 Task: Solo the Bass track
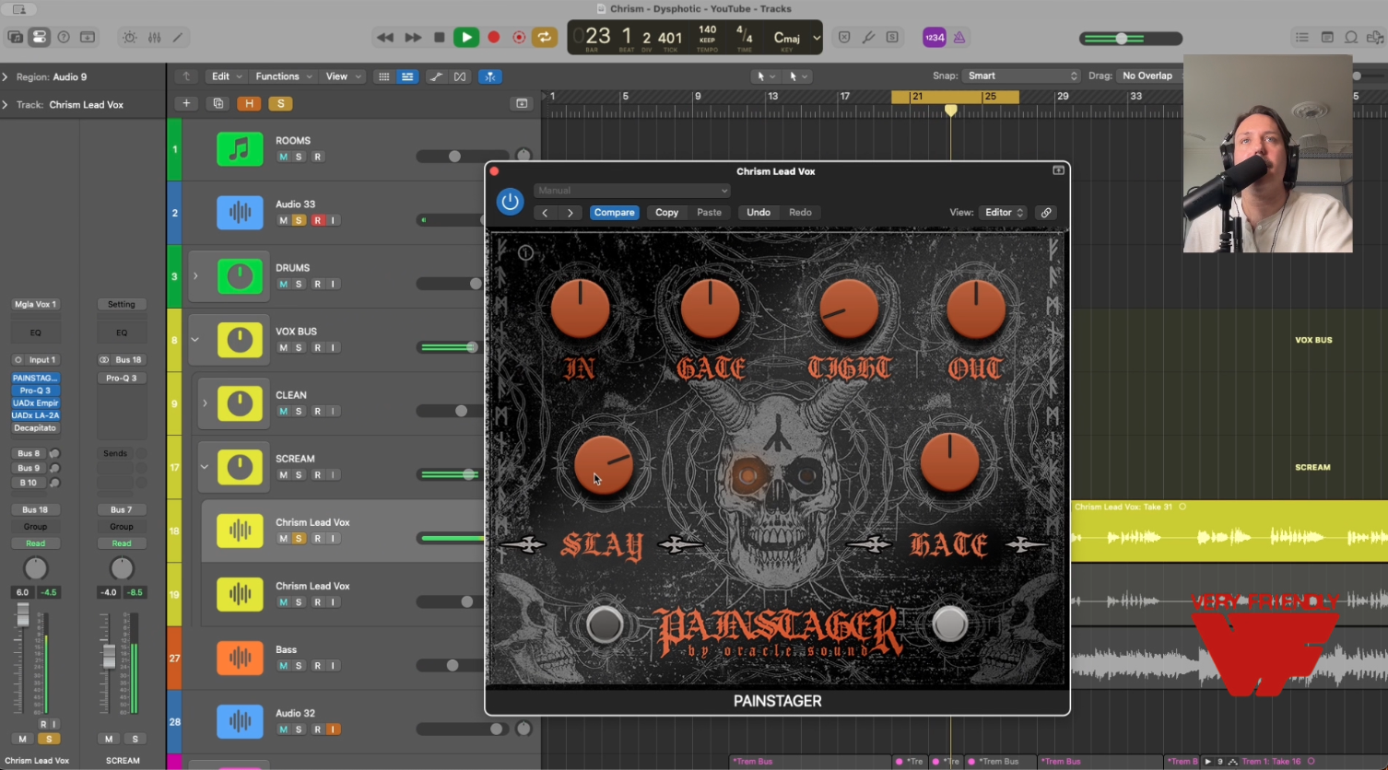pyautogui.click(x=299, y=666)
